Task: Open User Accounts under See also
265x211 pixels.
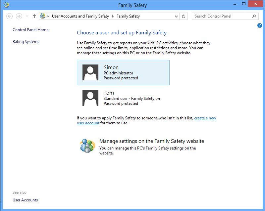Action: click(x=25, y=200)
